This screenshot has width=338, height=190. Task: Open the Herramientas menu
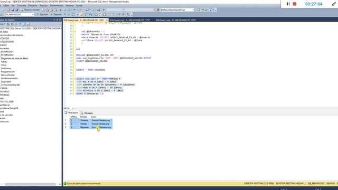point(57,6)
